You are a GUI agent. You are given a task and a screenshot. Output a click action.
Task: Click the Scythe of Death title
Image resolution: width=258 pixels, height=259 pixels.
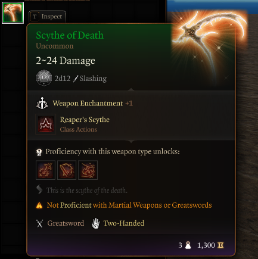point(70,36)
